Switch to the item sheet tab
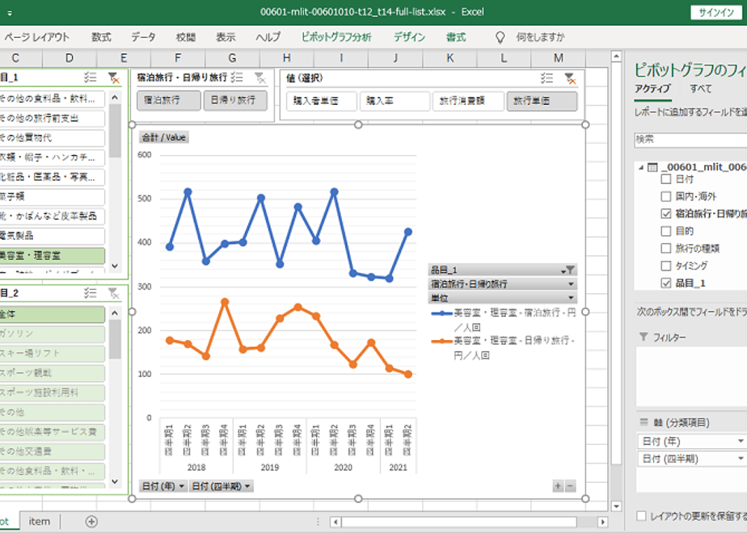 point(39,522)
